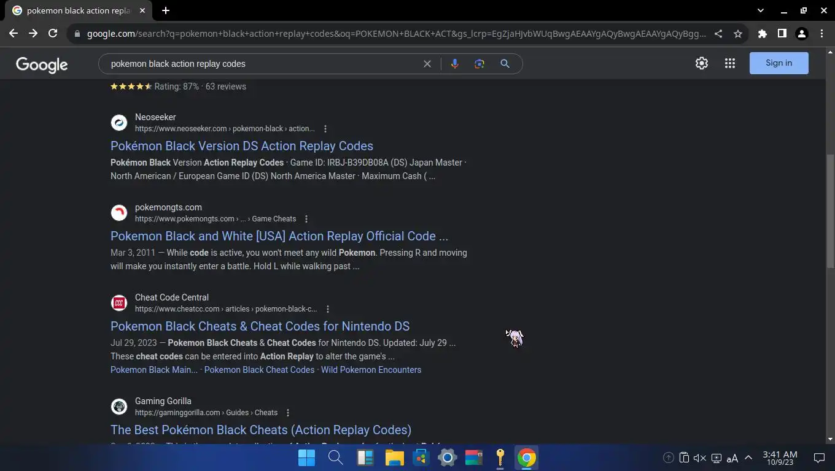Screen dimensions: 835x471
Task: Sign in to Google
Action: tap(779, 63)
